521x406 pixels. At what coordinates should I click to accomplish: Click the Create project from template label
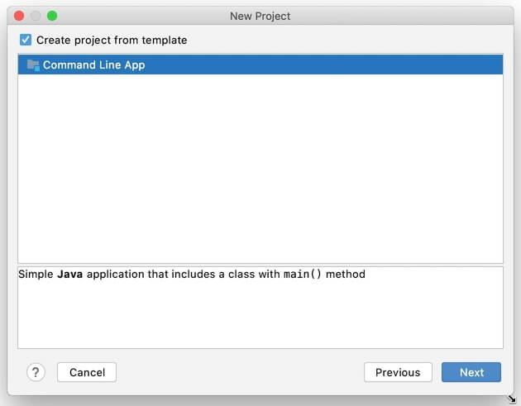[112, 40]
